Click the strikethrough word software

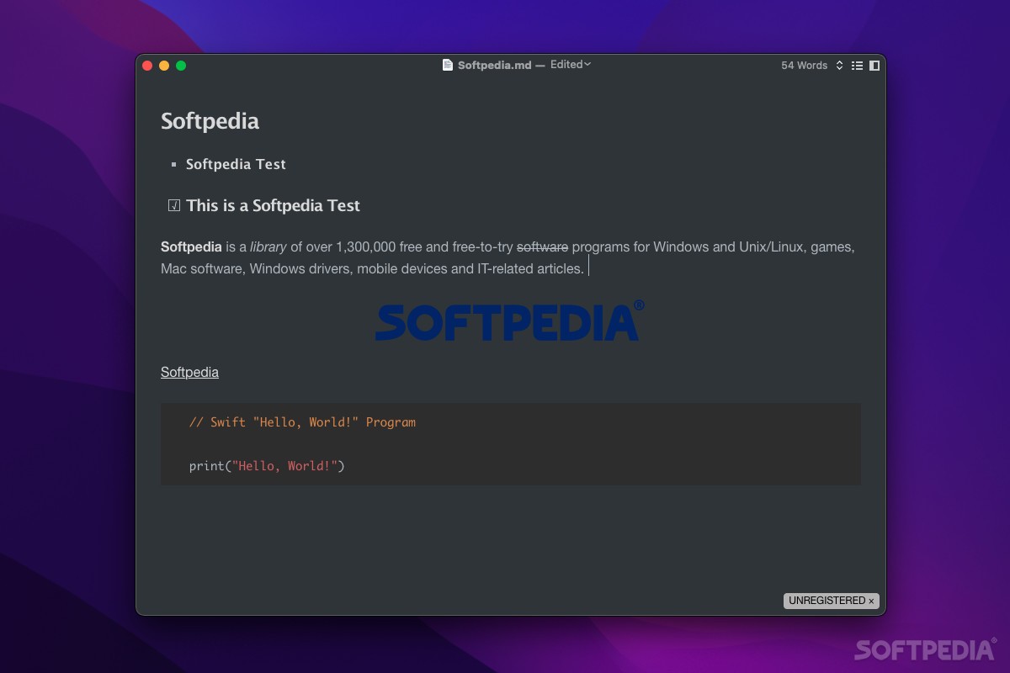tap(542, 247)
